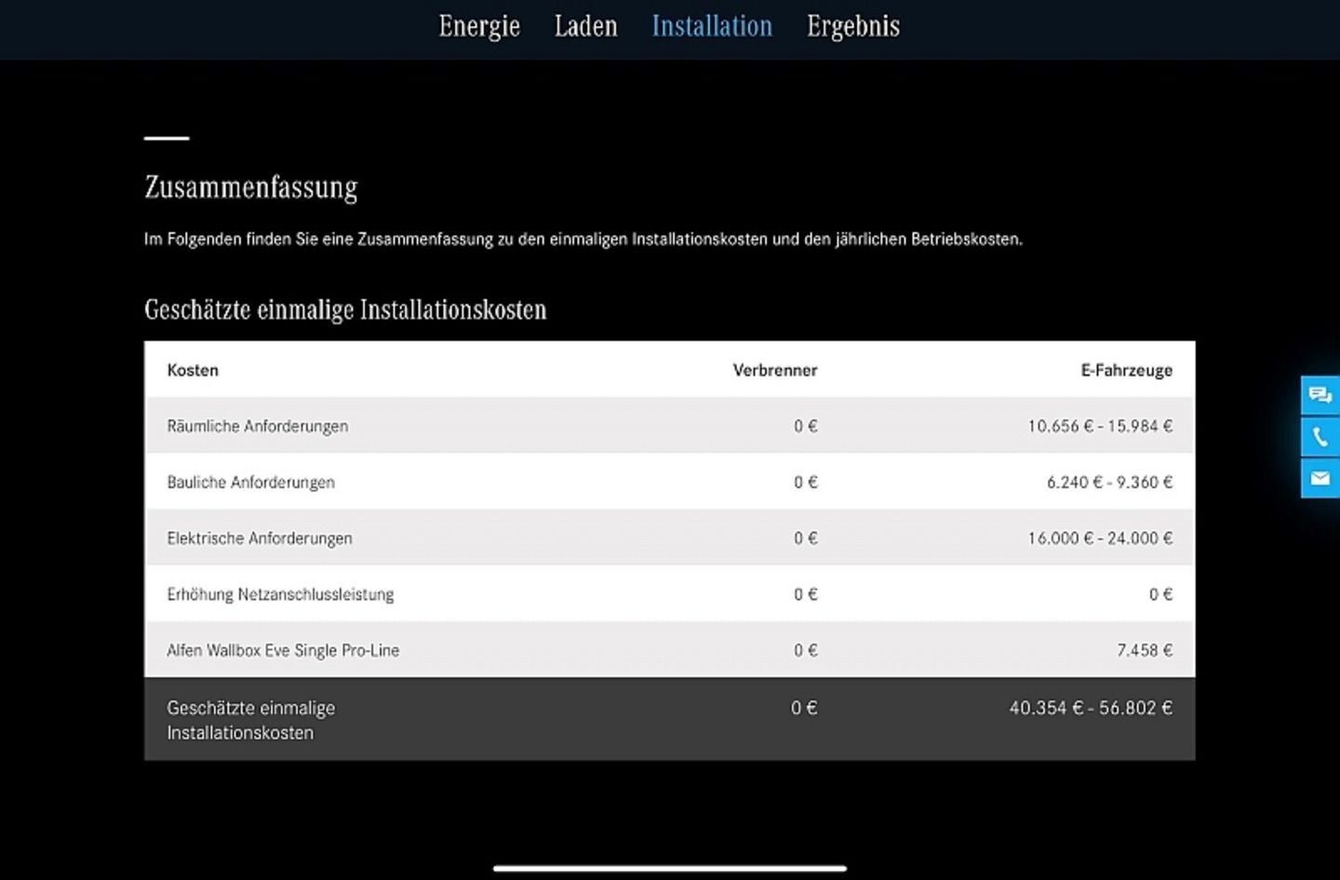Select the Alfen Wallbox Eve Single Pro-Line row
Viewport: 1340px width, 880px height.
pos(670,649)
